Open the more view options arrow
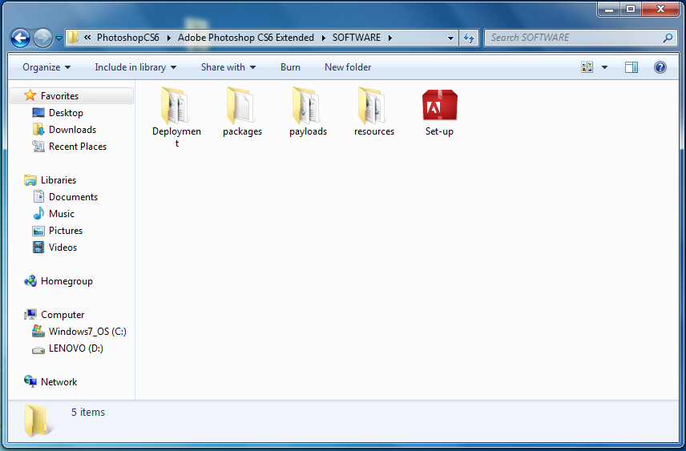 tap(604, 67)
